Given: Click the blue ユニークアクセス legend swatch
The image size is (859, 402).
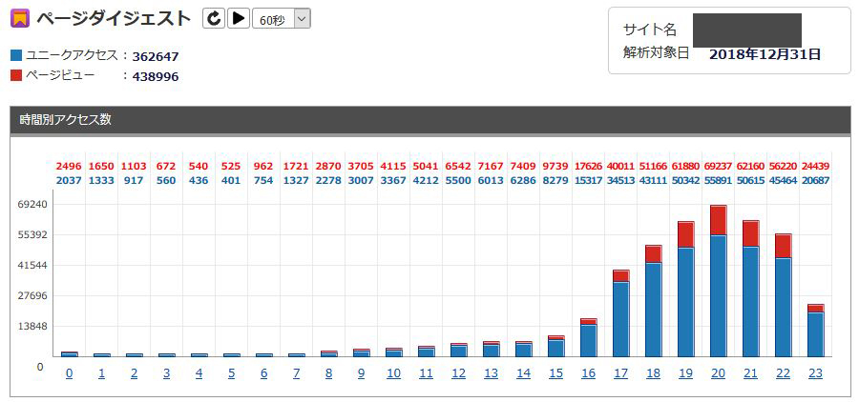Looking at the screenshot, I should pyautogui.click(x=16, y=55).
